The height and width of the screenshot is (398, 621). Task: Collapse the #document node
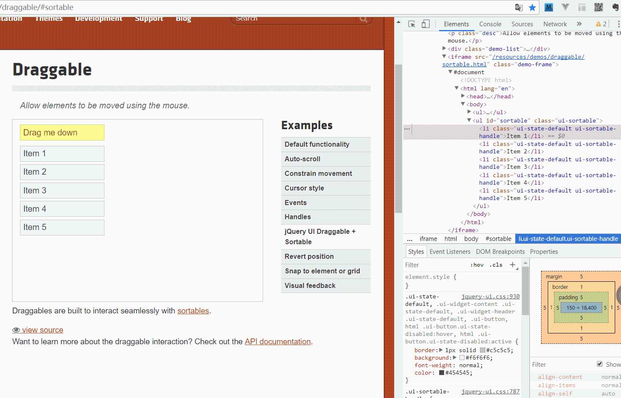point(450,72)
